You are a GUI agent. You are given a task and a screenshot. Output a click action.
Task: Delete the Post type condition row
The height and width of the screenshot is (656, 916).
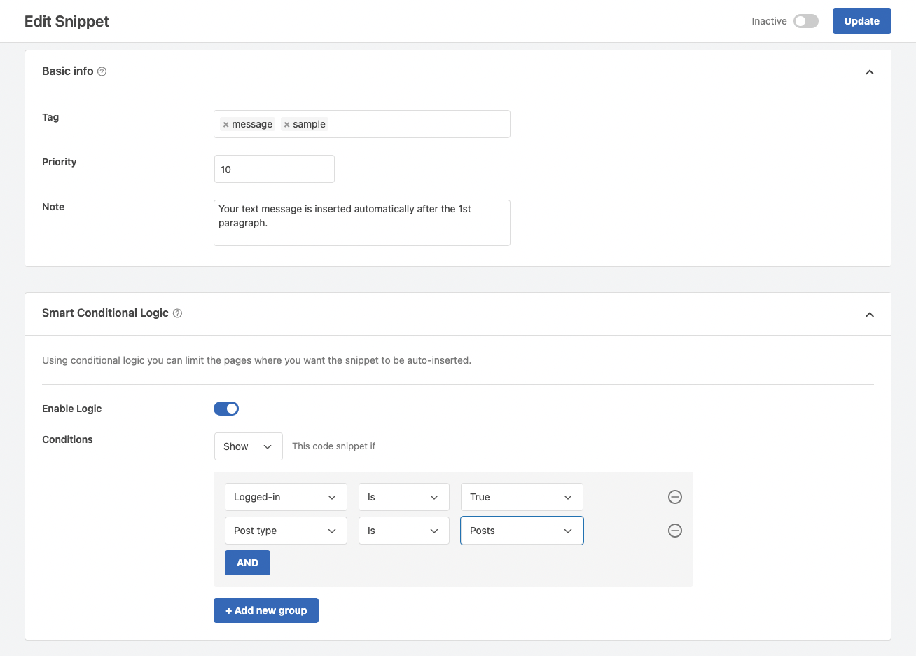tap(675, 531)
